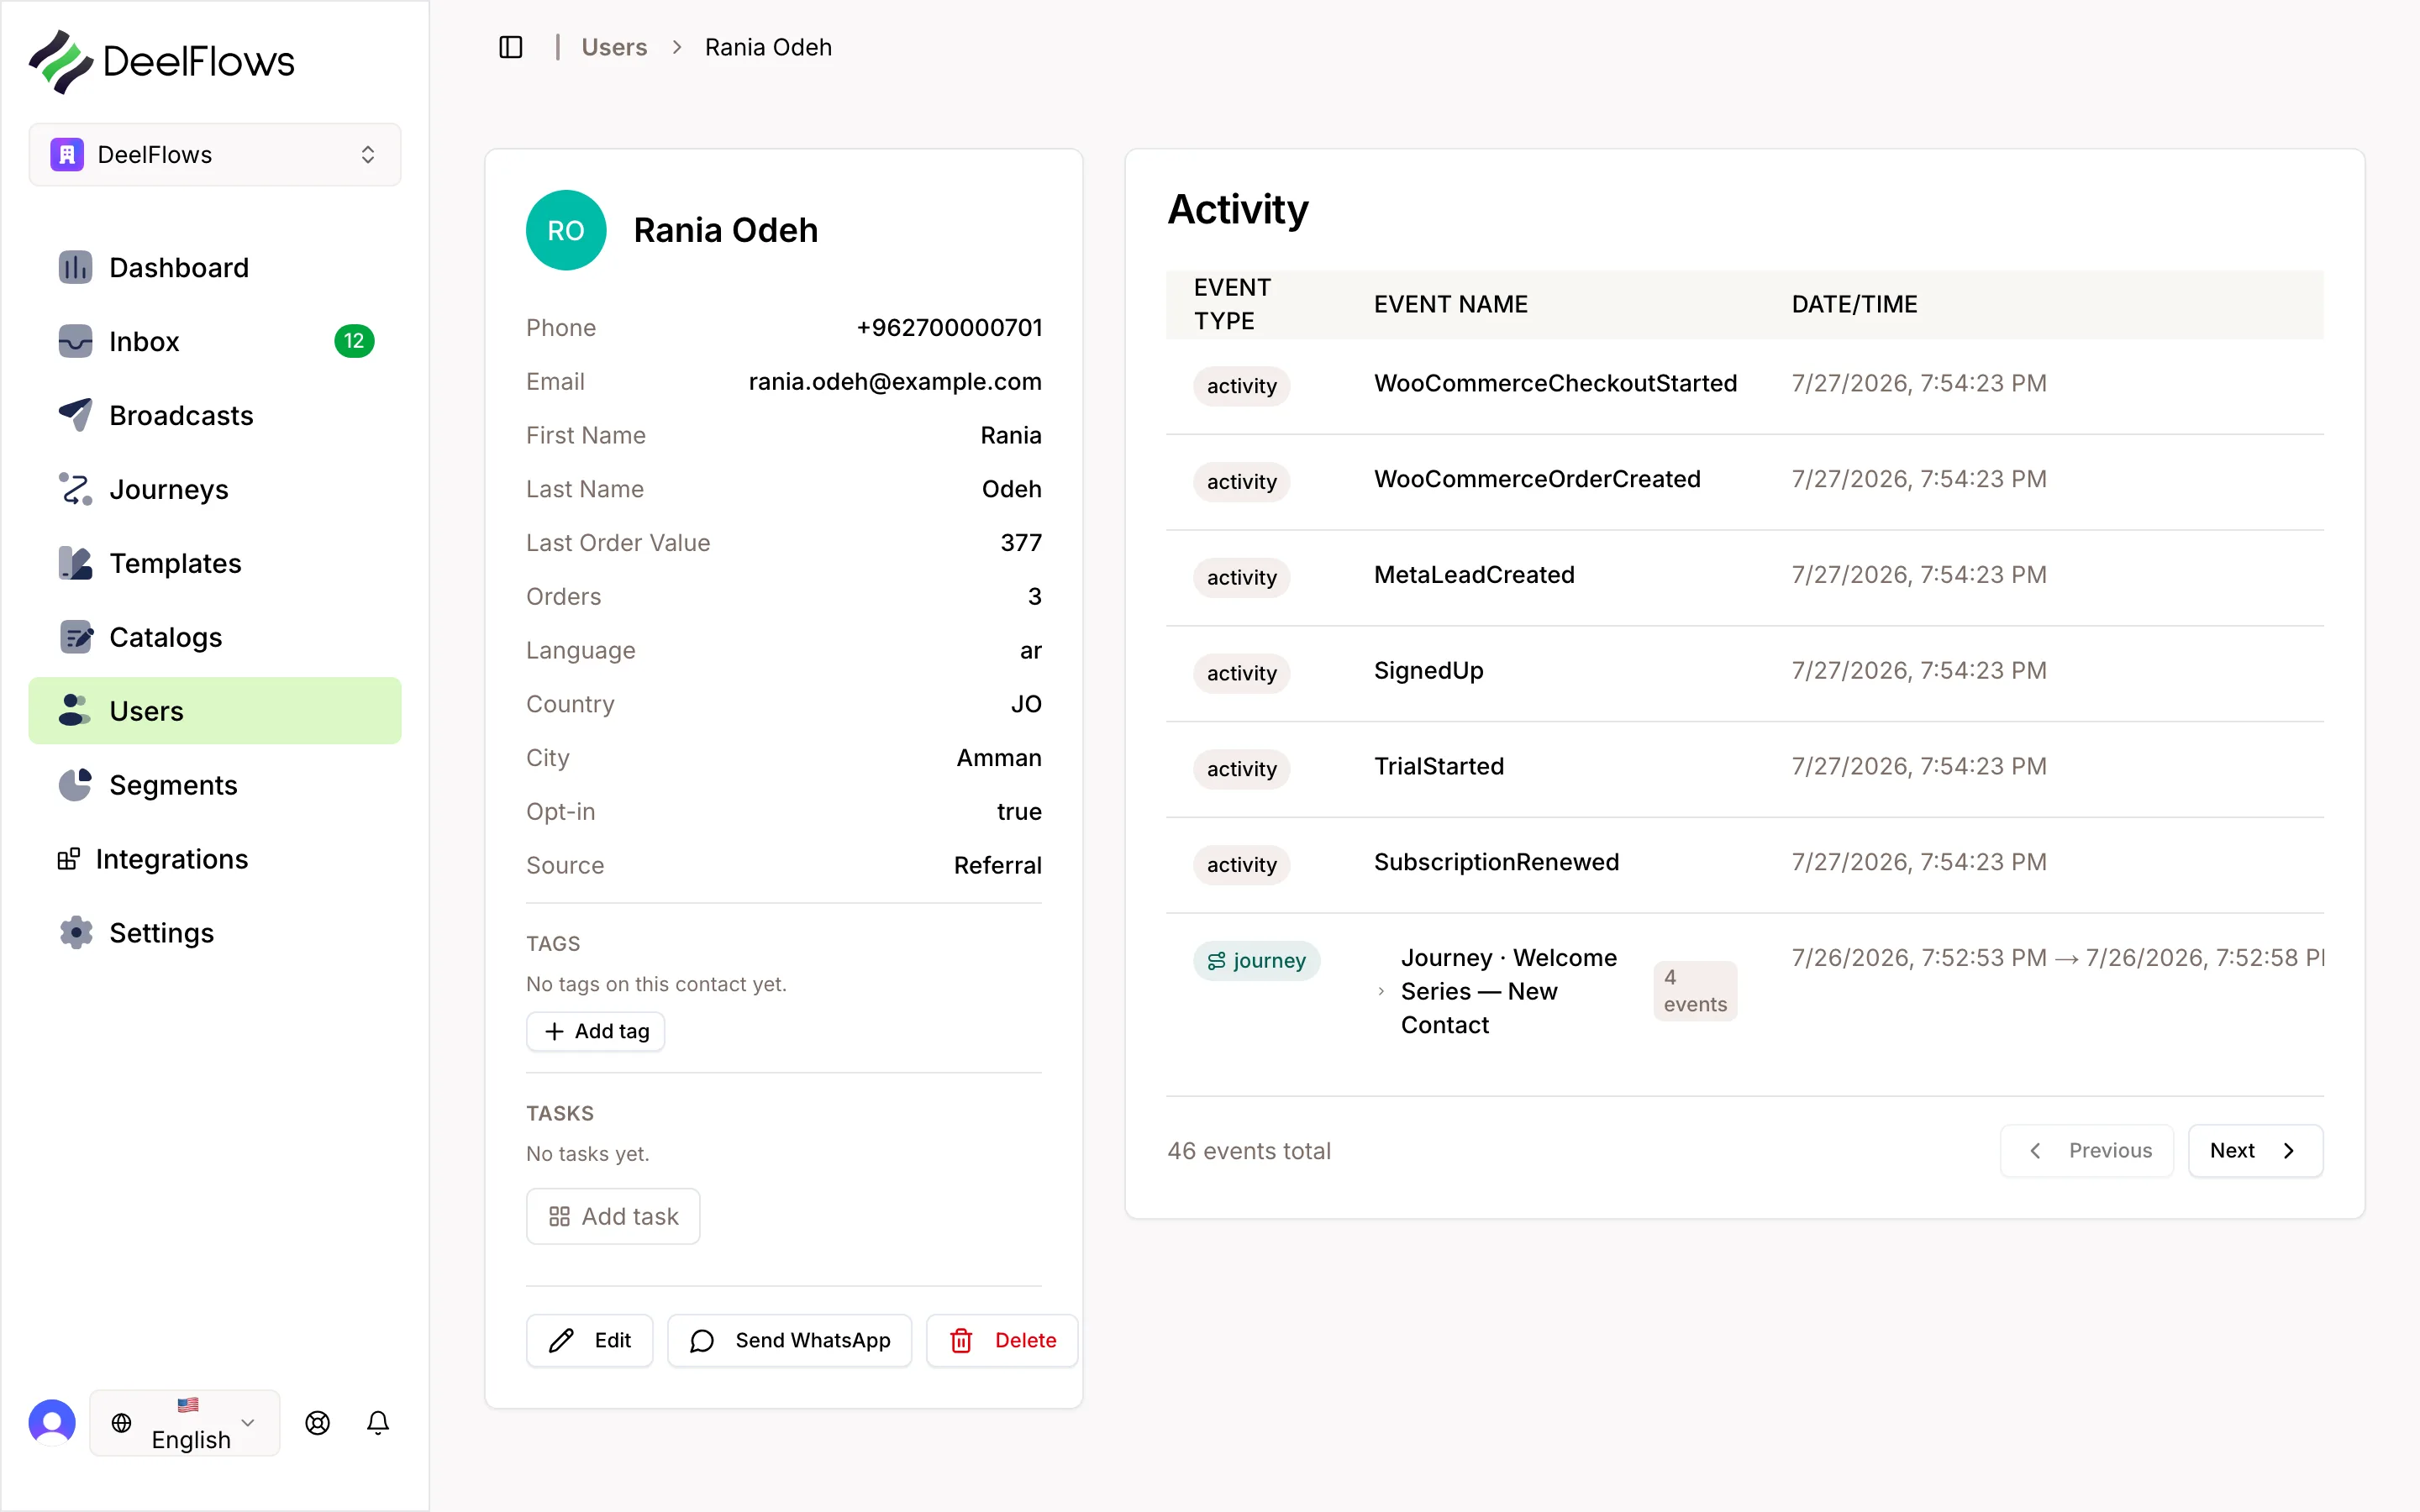
Task: Click the Settings gear icon
Action: pyautogui.click(x=75, y=933)
